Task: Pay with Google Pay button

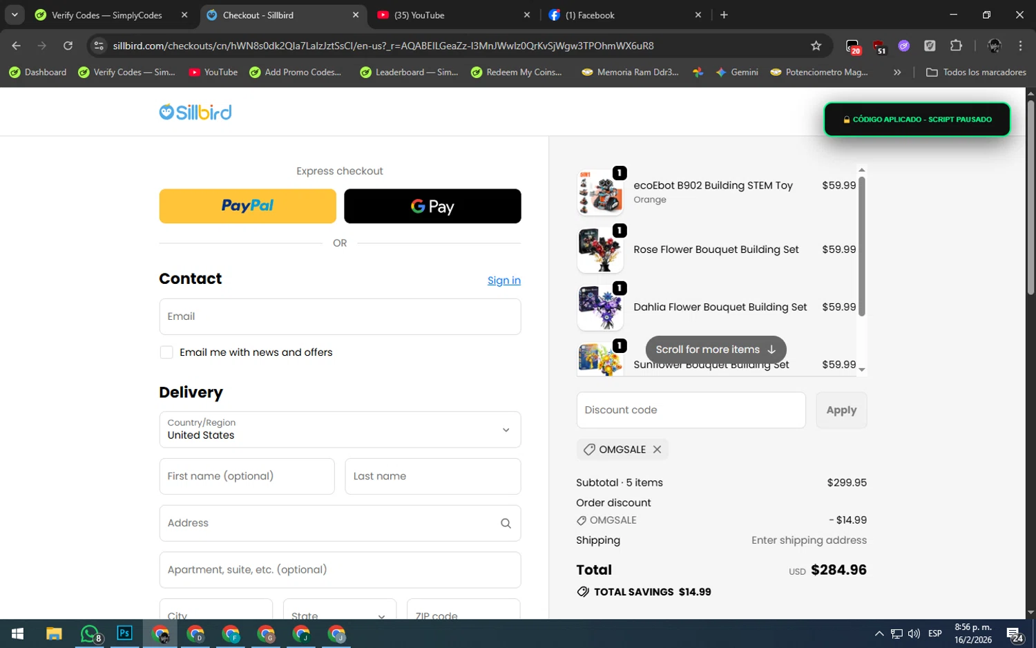Action: 432,206
